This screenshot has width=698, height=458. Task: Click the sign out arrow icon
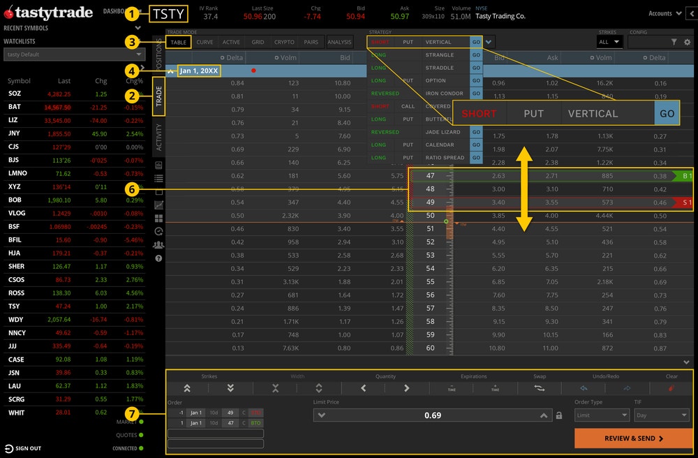click(8, 448)
